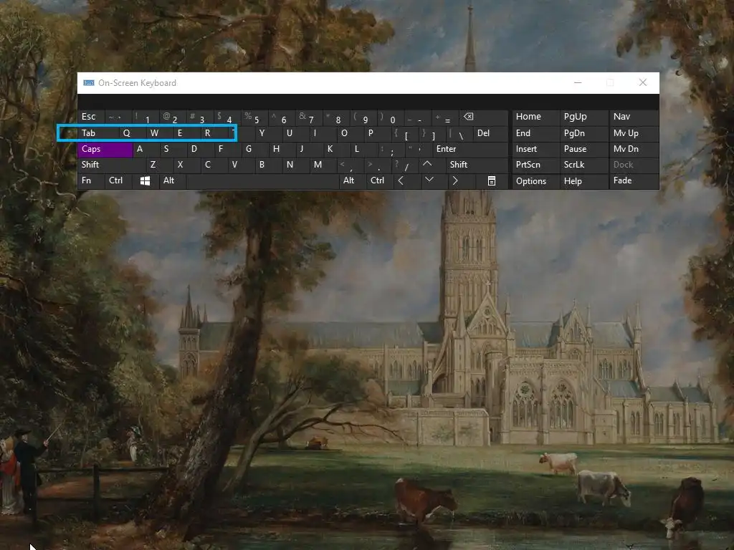Click the number 5 key
734x550 pixels.
(x=255, y=117)
